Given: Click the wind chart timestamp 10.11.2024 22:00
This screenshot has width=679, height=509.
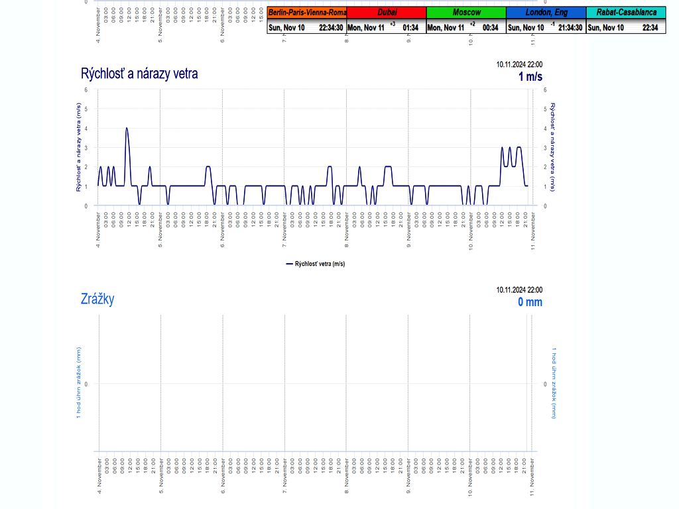Looking at the screenshot, I should click(x=519, y=64).
